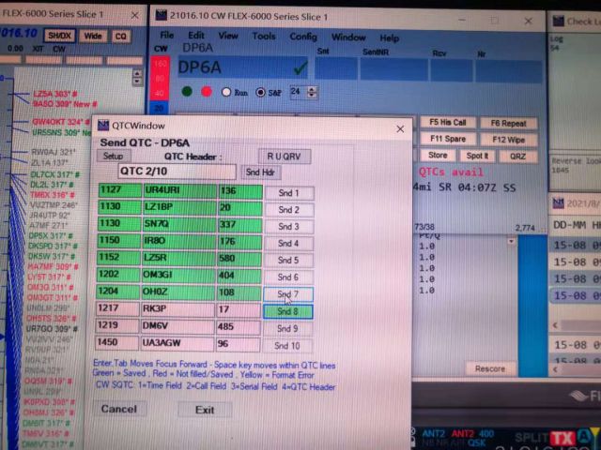Select the 20 band button
The image size is (601, 450).
(x=160, y=109)
